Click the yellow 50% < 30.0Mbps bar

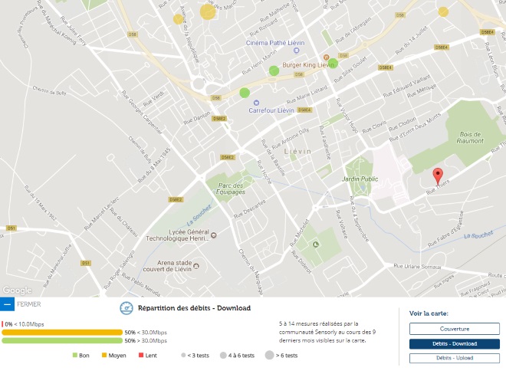(61, 333)
